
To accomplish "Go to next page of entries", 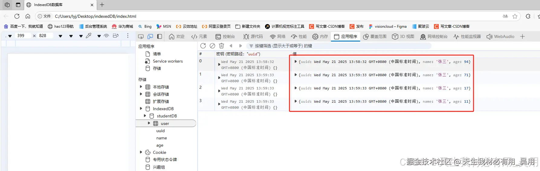I will tap(241, 46).
